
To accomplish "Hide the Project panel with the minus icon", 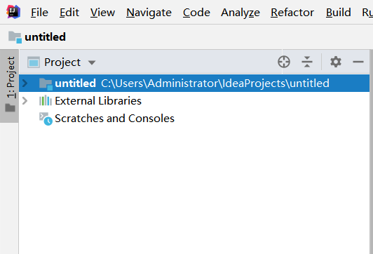I will pos(358,62).
